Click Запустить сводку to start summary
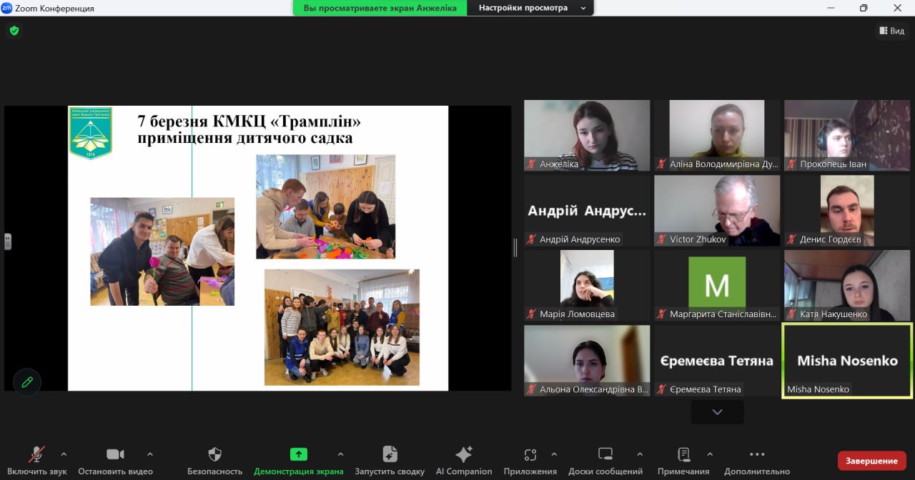The image size is (915, 480). point(390,461)
